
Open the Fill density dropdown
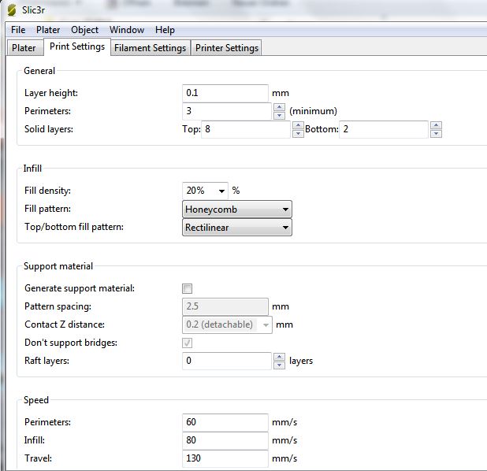pyautogui.click(x=221, y=191)
